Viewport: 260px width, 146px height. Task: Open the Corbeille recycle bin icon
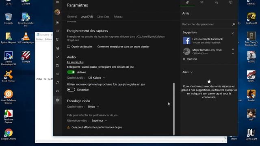pos(9,18)
